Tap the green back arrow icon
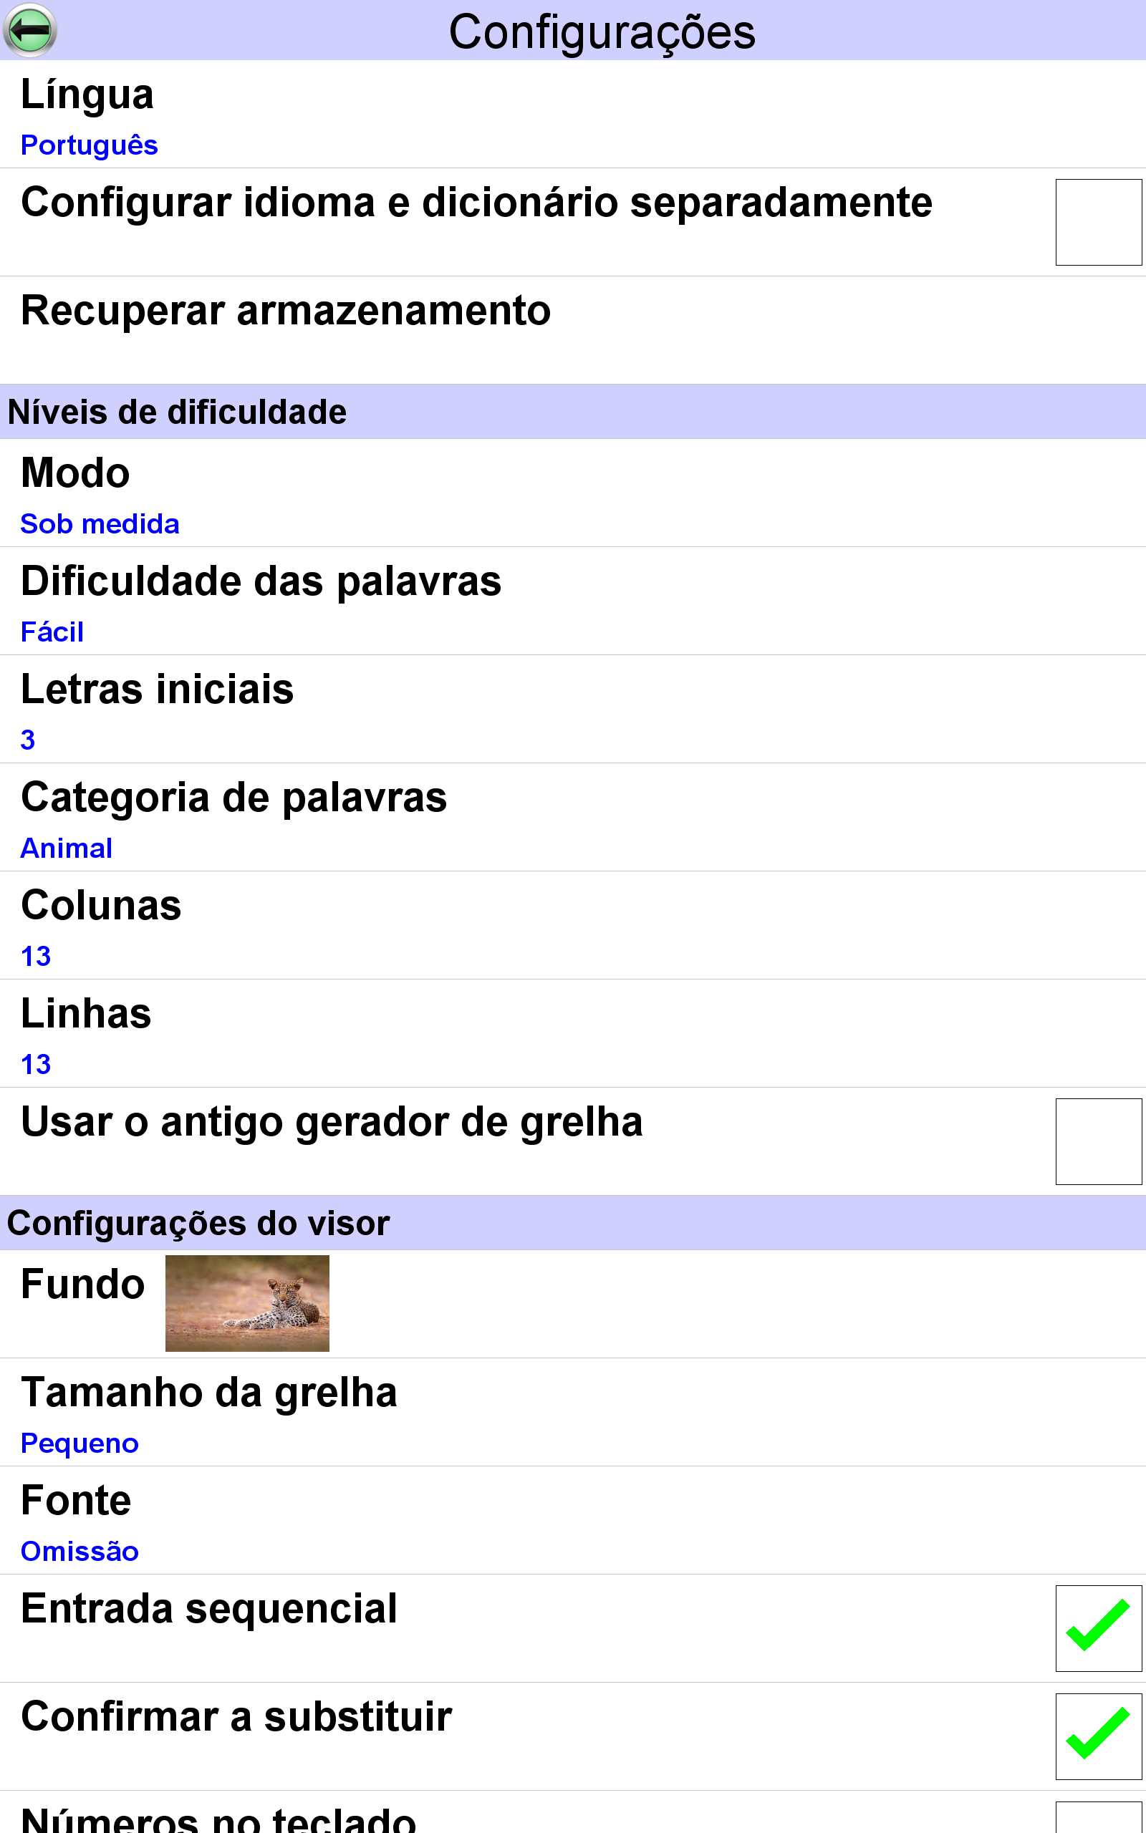This screenshot has width=1146, height=1833. coord(29,30)
